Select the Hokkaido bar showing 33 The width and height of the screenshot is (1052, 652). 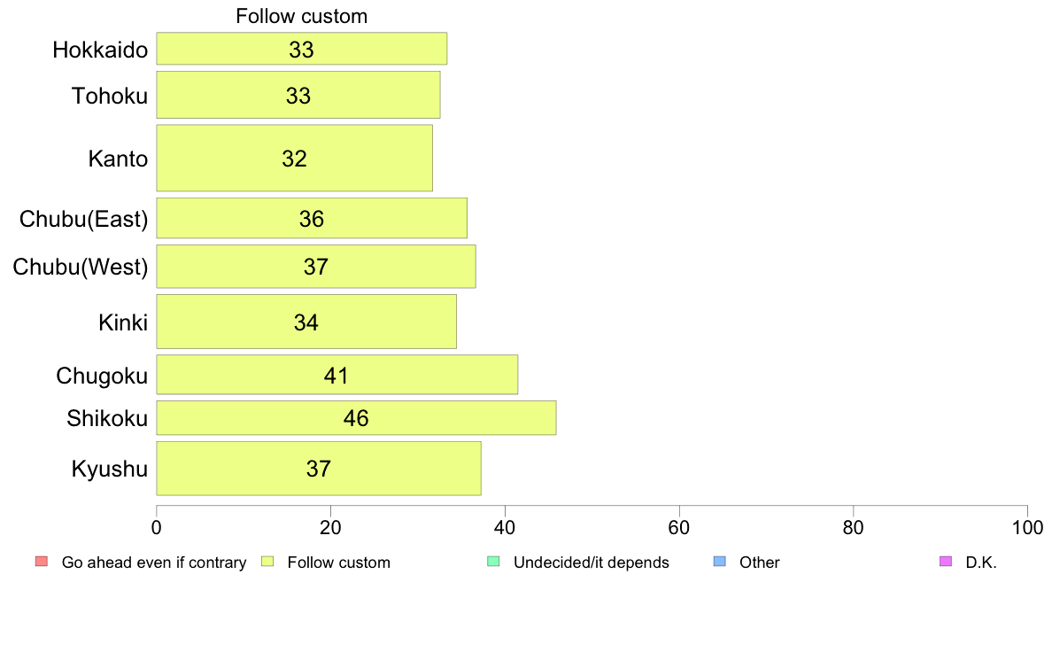302,49
